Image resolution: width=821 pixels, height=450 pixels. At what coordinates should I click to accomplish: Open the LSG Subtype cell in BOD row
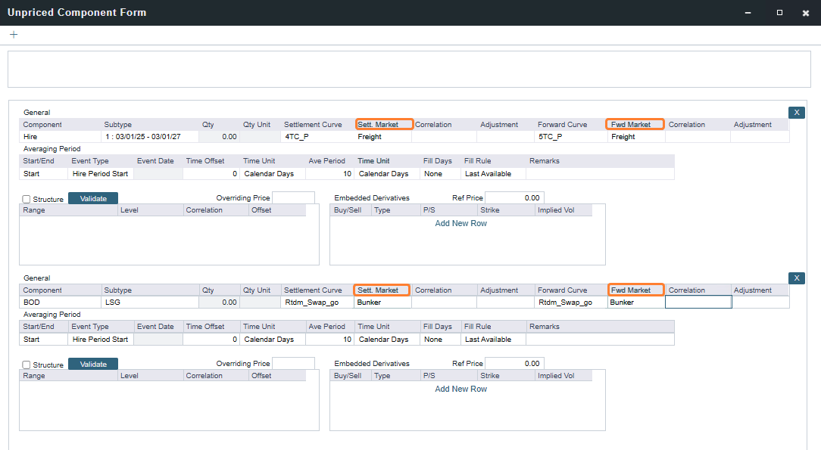[149, 303]
